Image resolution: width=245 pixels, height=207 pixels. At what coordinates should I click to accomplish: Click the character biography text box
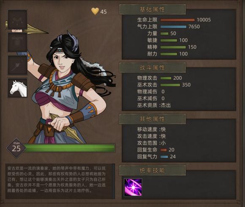click(x=60, y=181)
